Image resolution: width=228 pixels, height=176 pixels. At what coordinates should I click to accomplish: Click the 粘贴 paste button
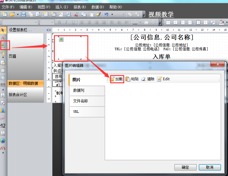[x=132, y=79]
